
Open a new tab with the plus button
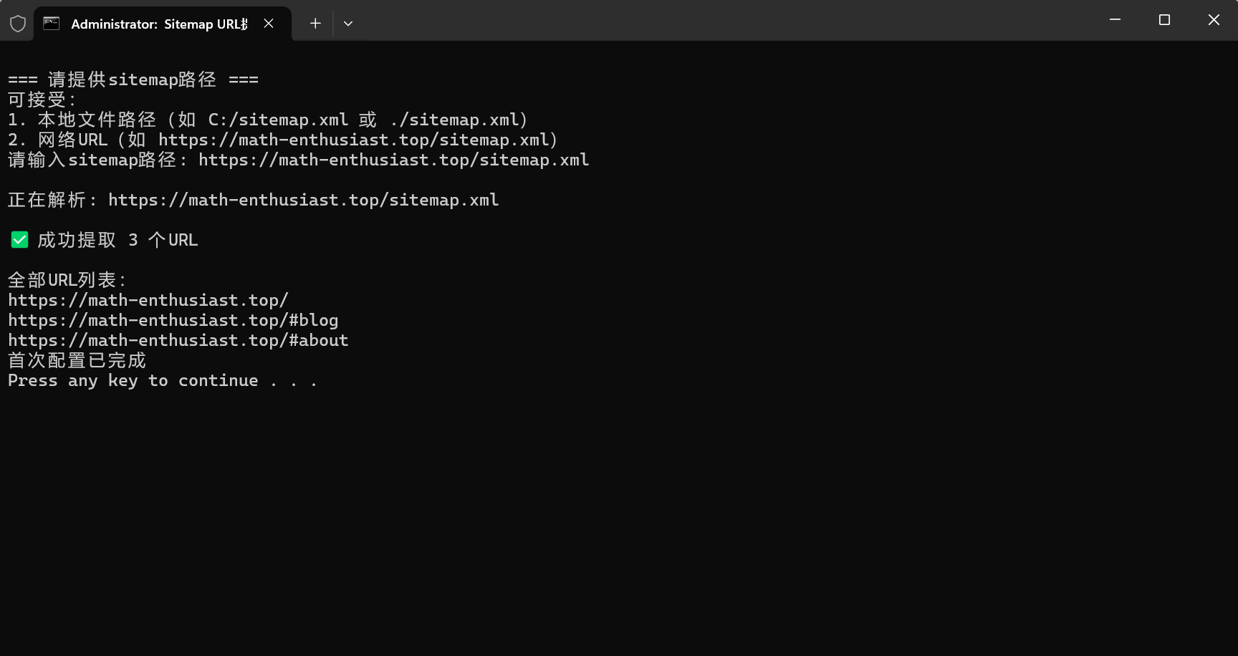coord(315,24)
